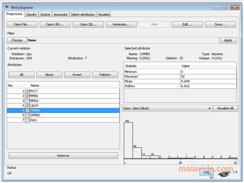Check the MMAX attribute checkbox
This screenshot has width=244, height=183.
tap(27, 101)
